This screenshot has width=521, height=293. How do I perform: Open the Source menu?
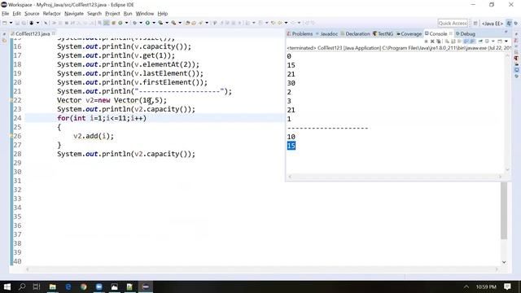click(x=32, y=14)
